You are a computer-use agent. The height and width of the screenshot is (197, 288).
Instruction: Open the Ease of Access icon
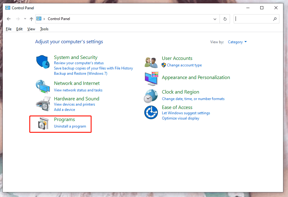151,112
